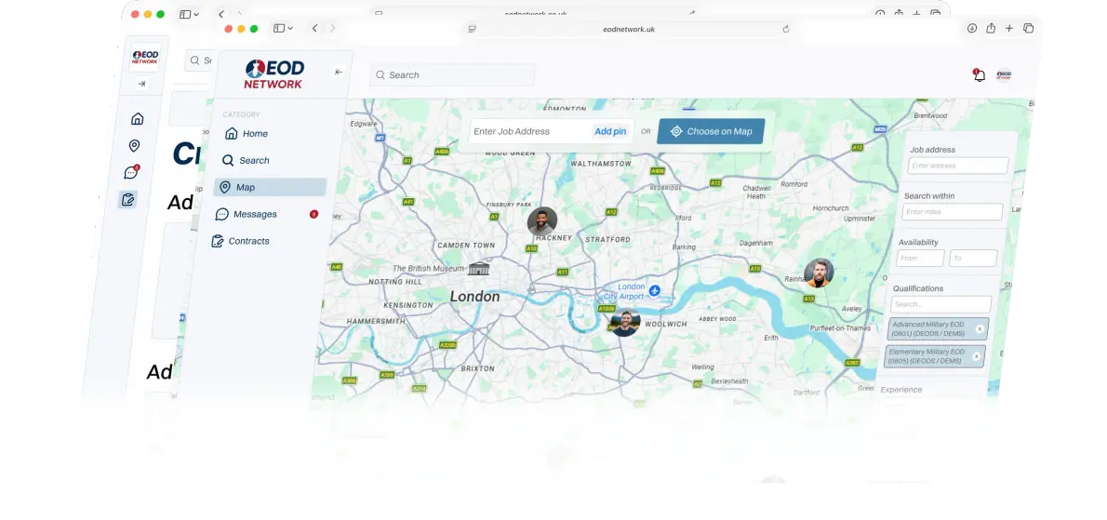The image size is (1107, 520).
Task: Click the chat bubble icon beside Messages
Action: click(221, 214)
